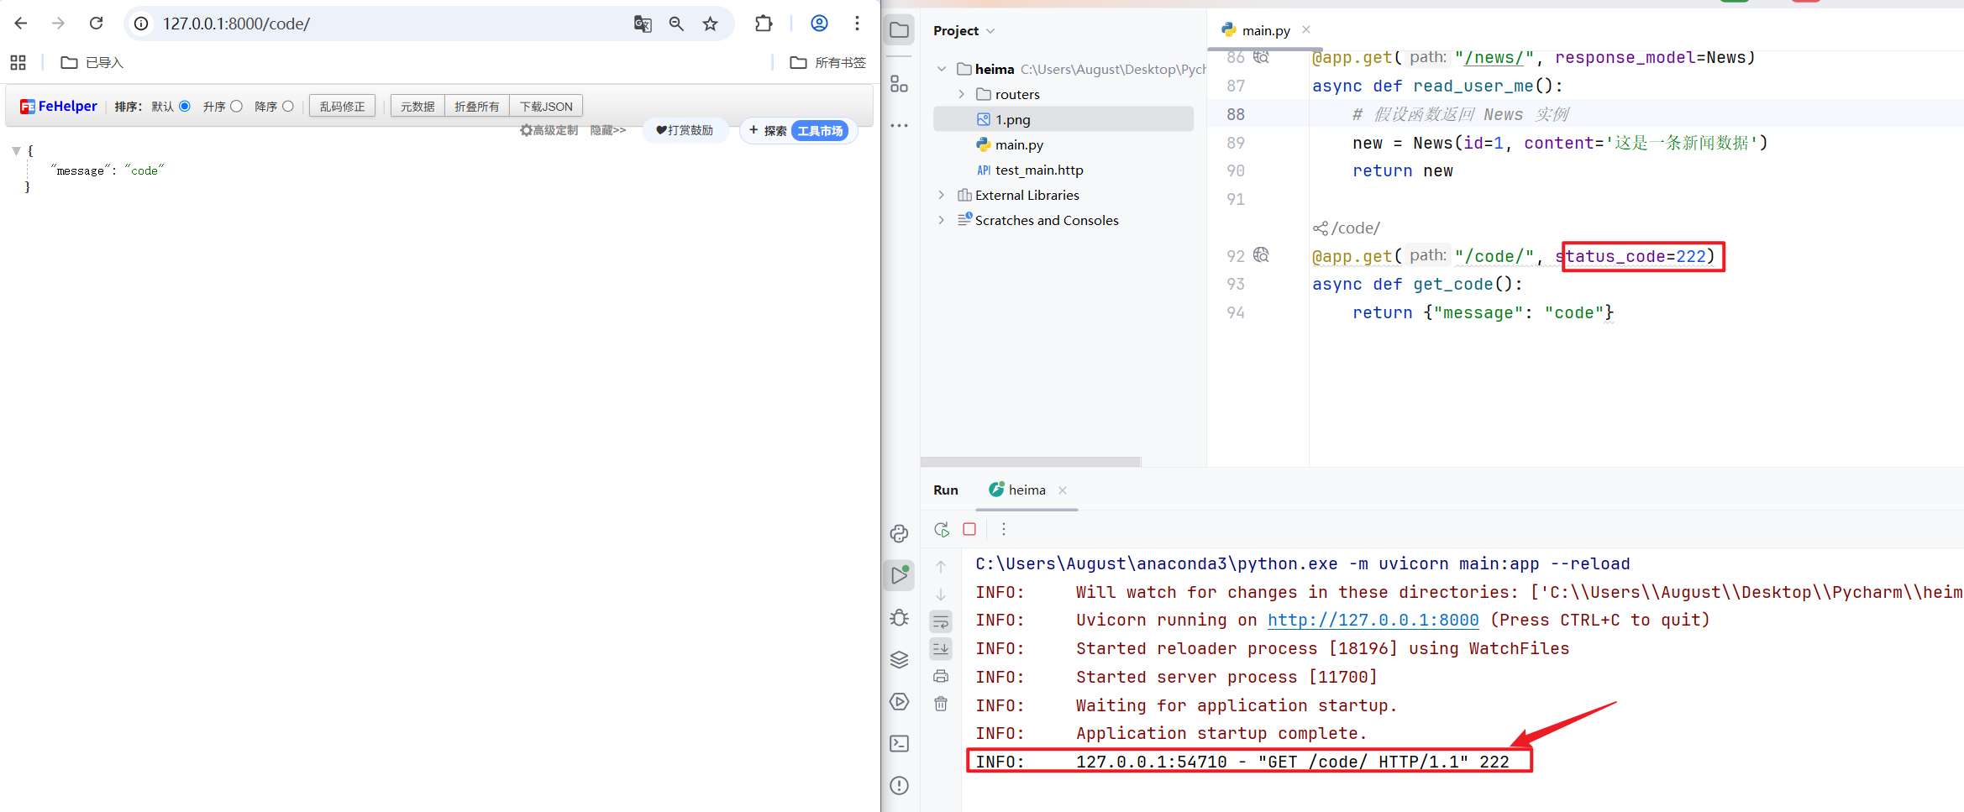Screen dimensions: 1964x812
Task: Select the 降序 sort radio button
Action: pyautogui.click(x=288, y=107)
